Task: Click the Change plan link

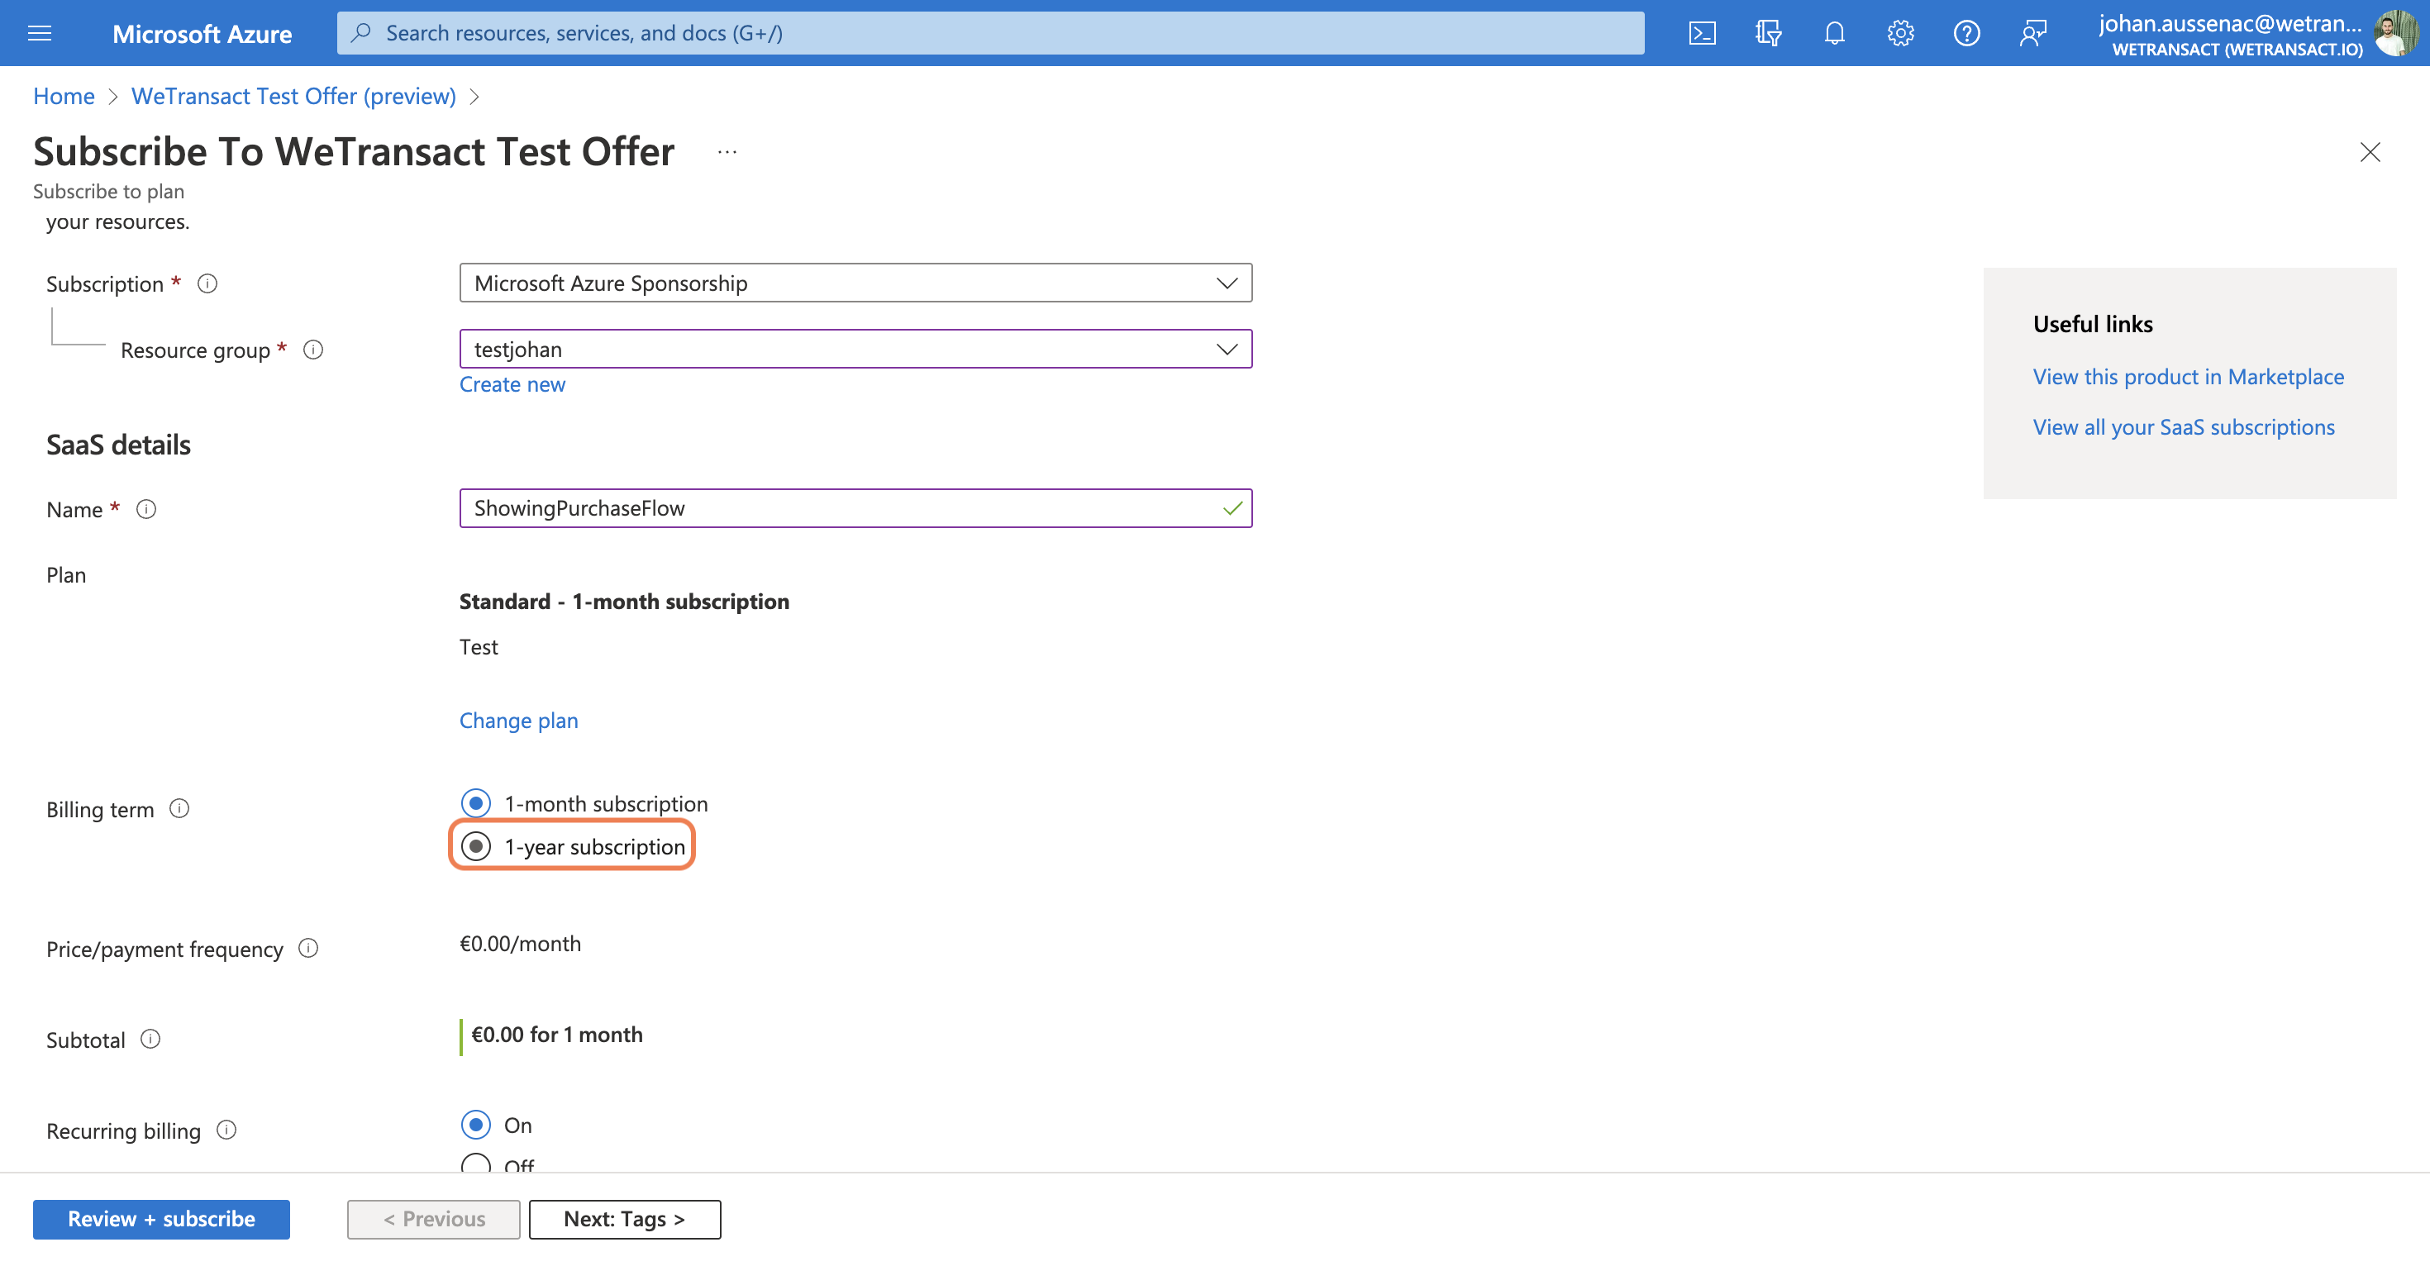Action: point(519,720)
